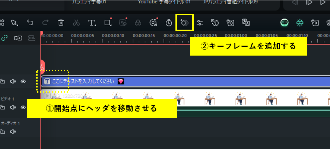Open the adjustment sliders panel
The image size is (330, 149).
(x=200, y=23)
